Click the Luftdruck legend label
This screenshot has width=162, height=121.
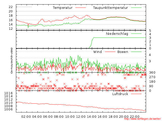pyautogui.click(x=120, y=94)
